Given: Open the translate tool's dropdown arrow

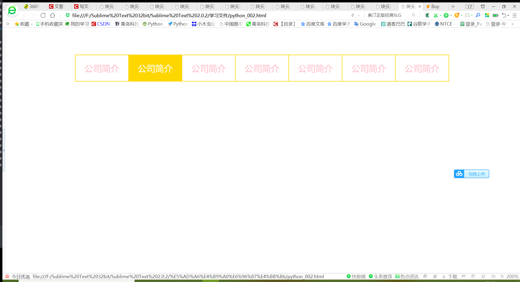Looking at the screenshot, I should [x=451, y=15].
